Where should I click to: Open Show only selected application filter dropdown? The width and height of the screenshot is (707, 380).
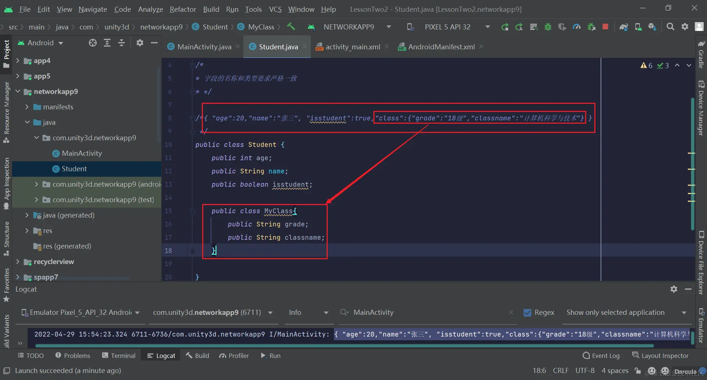(x=626, y=313)
